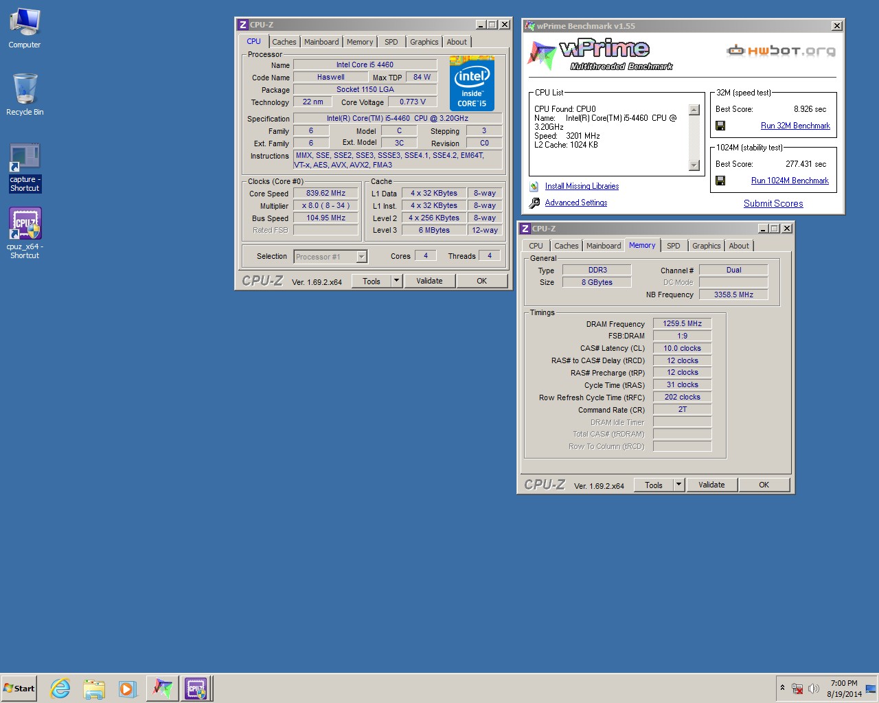
Task: Click the Memory Size value 8 GBytes
Action: pyautogui.click(x=597, y=282)
